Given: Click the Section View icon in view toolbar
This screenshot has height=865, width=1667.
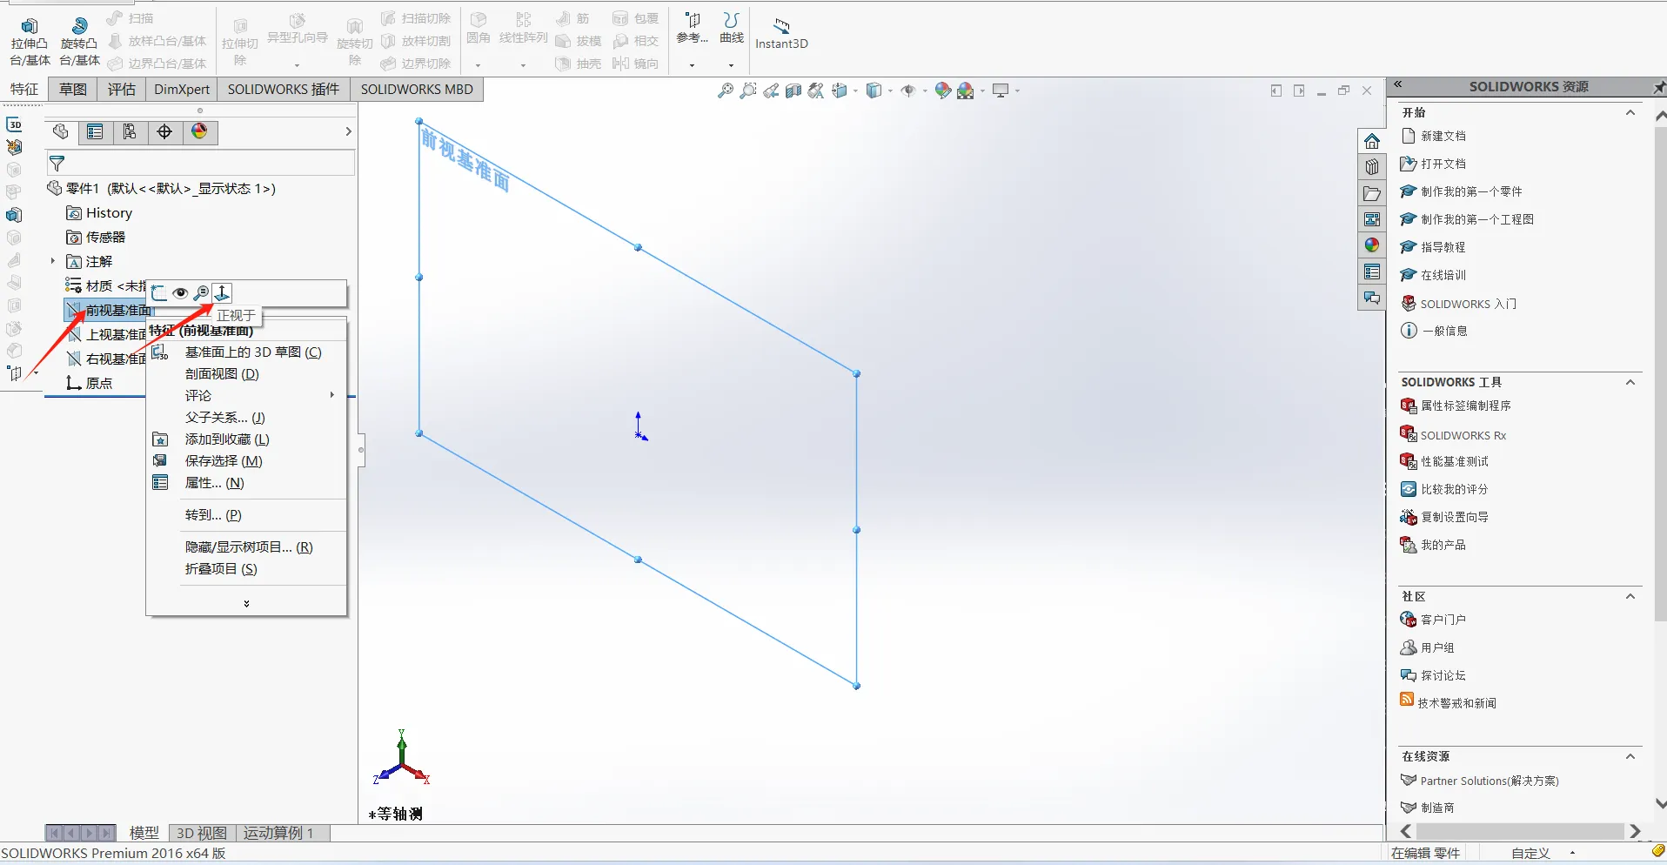Looking at the screenshot, I should click(793, 91).
